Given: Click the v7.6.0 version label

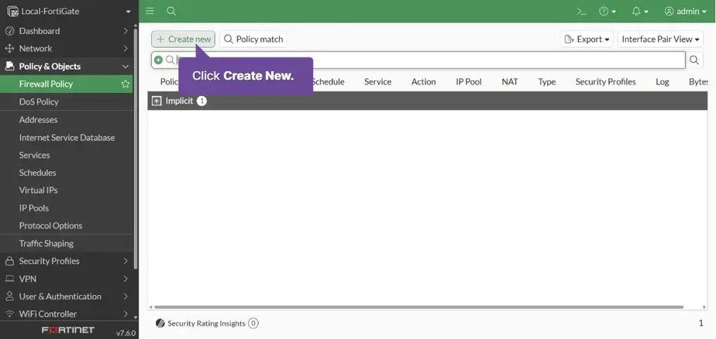Looking at the screenshot, I should (126, 333).
